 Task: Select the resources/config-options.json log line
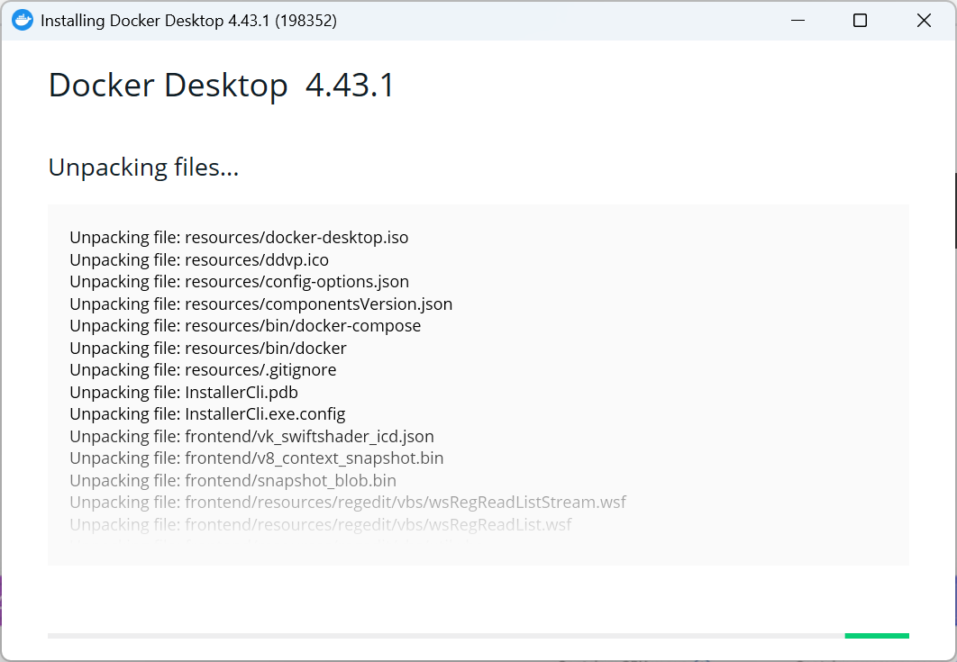(x=240, y=282)
